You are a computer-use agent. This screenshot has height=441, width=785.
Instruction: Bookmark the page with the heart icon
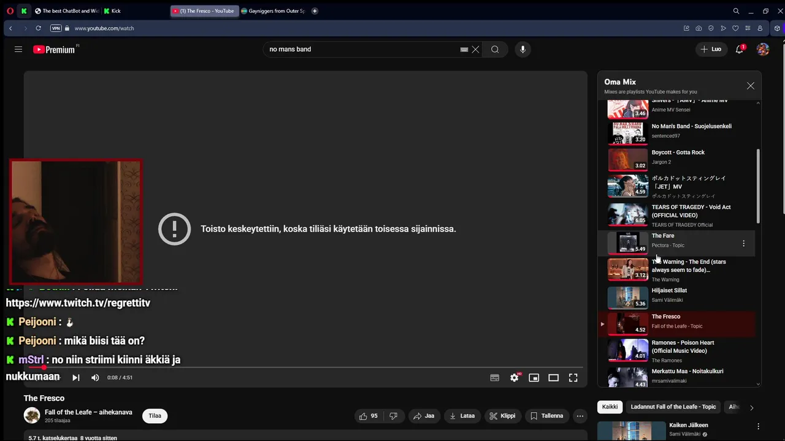pos(736,28)
